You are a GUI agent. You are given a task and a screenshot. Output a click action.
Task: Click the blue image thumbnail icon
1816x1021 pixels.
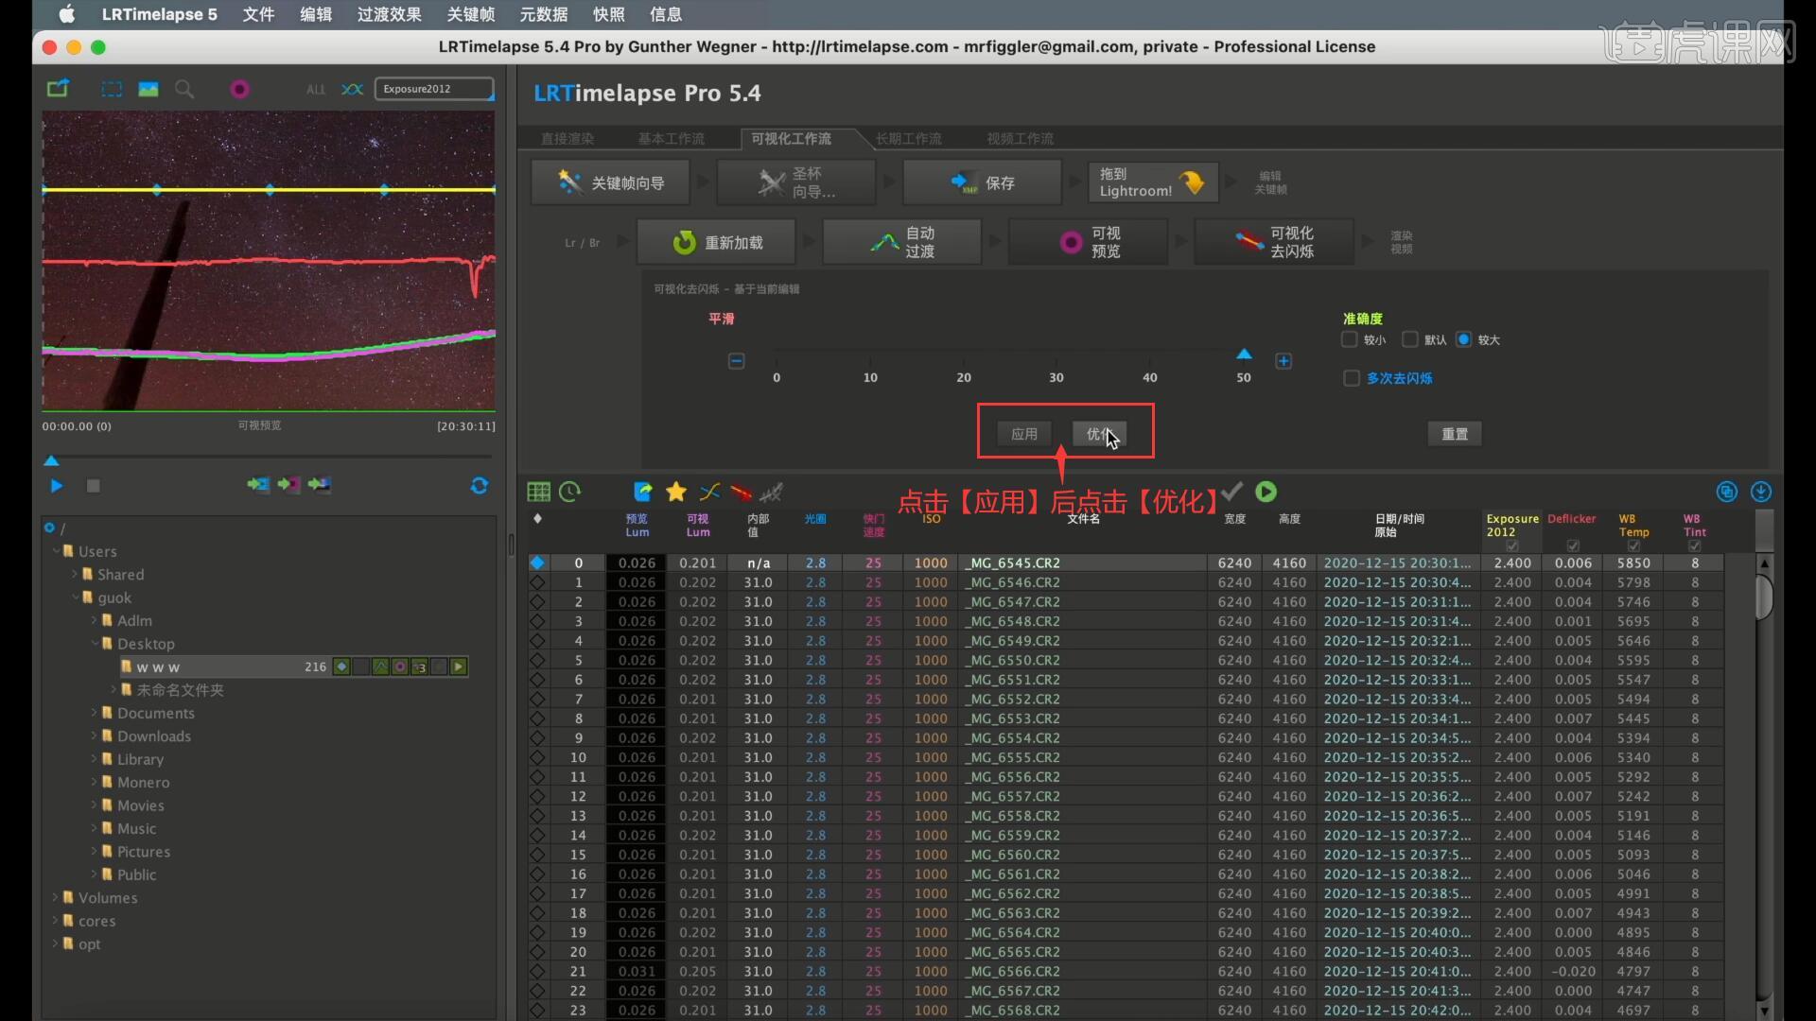coord(148,89)
